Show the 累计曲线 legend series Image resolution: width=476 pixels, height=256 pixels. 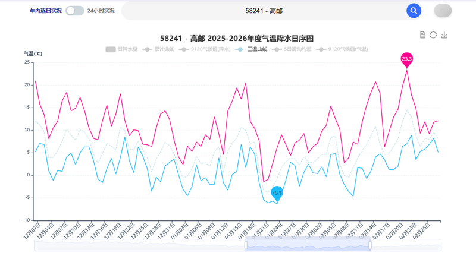point(158,49)
